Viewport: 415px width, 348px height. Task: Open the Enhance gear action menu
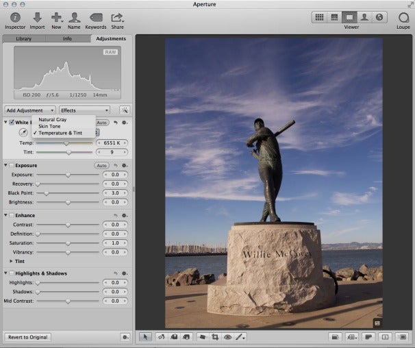point(125,215)
